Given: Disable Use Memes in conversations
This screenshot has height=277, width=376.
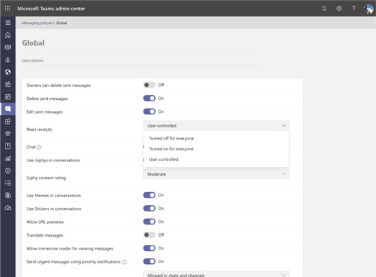Looking at the screenshot, I should pos(149,195).
